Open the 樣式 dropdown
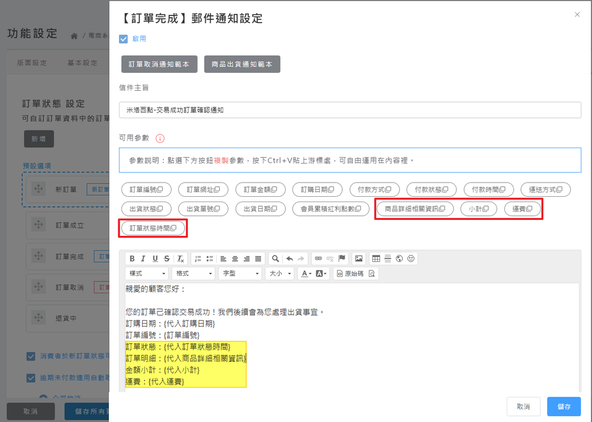This screenshot has height=422, width=592. click(146, 274)
